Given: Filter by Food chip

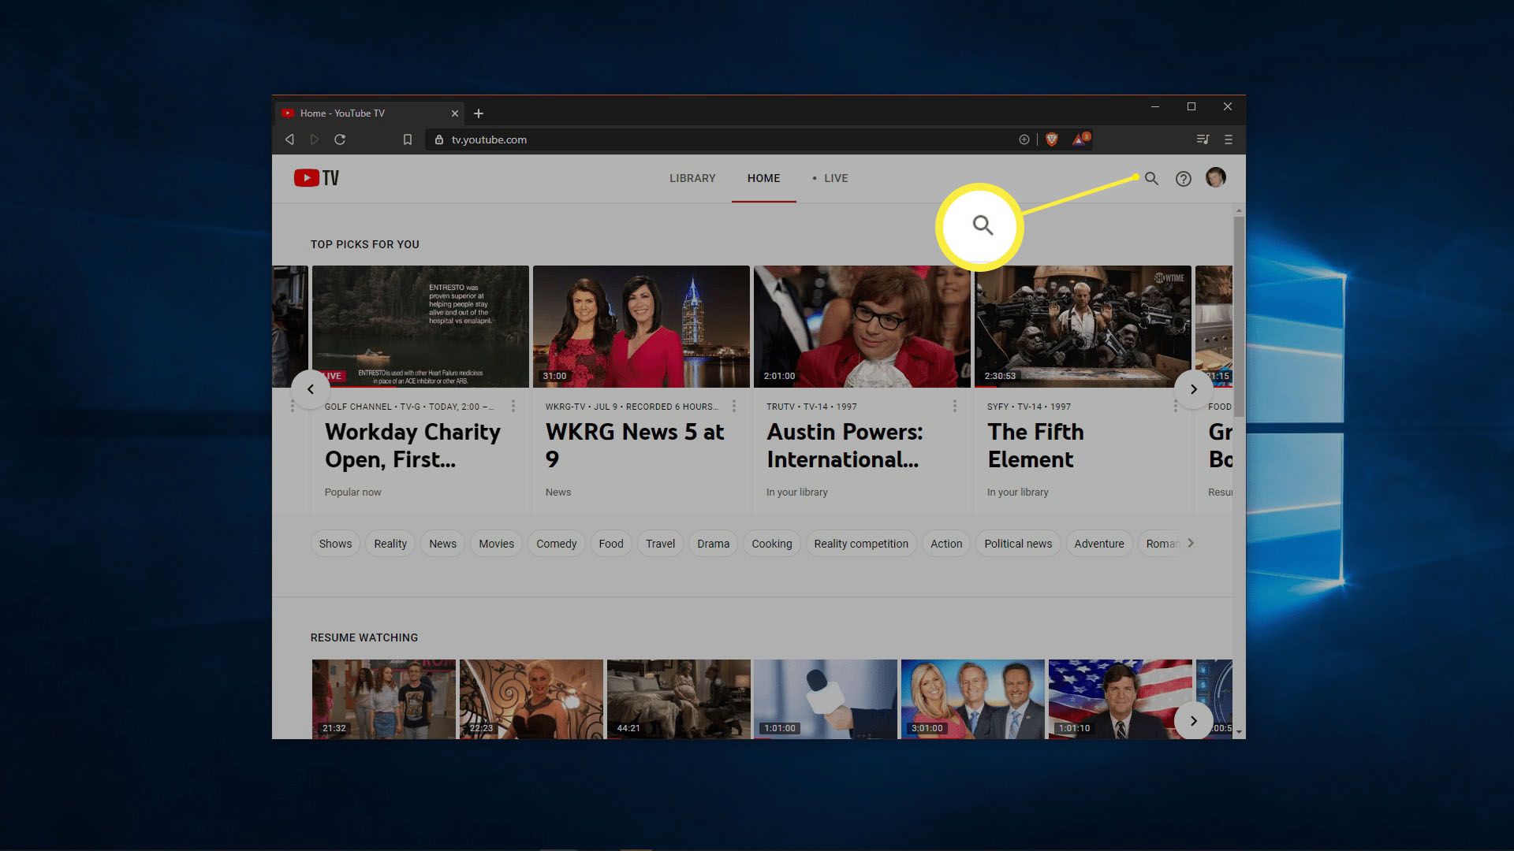Looking at the screenshot, I should (611, 544).
